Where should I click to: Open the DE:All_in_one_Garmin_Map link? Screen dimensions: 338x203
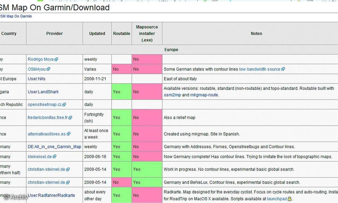coord(54,147)
